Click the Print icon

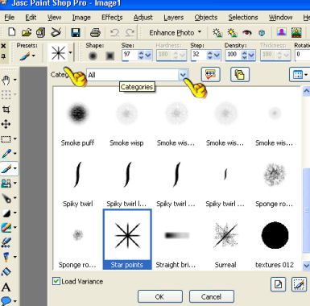click(x=95, y=32)
